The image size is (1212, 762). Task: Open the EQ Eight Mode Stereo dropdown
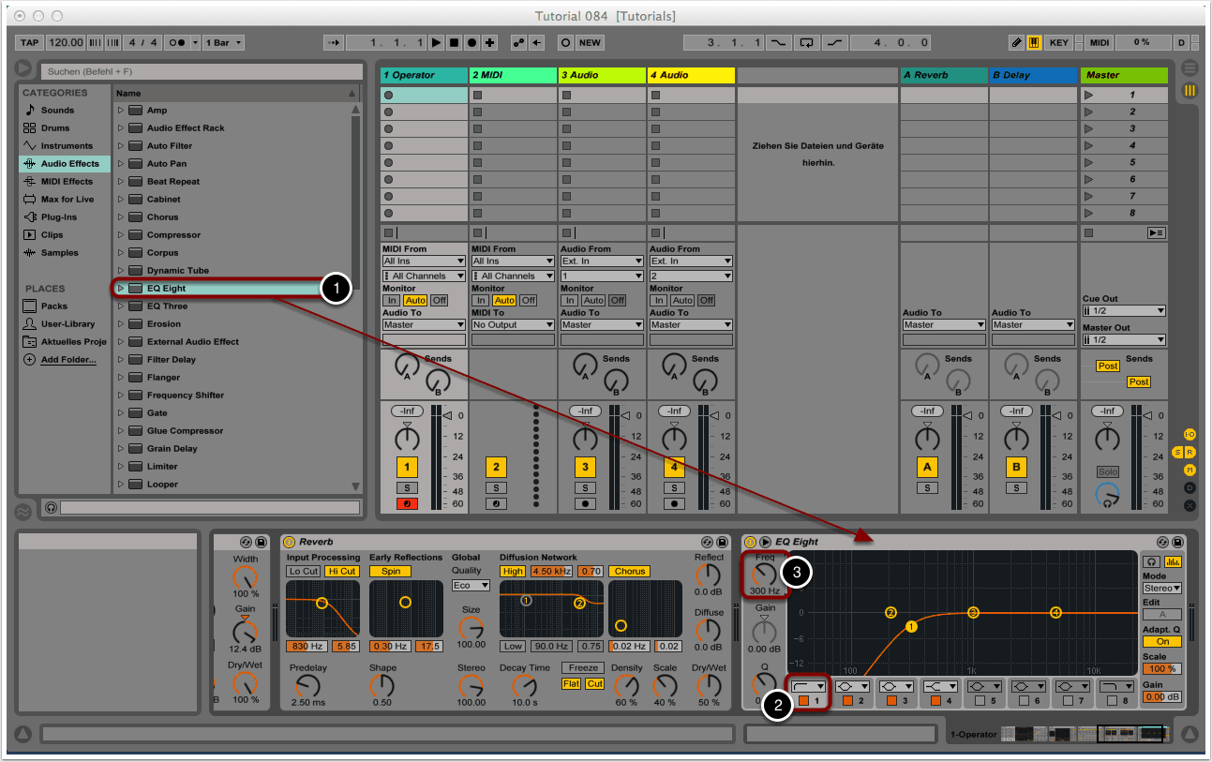[1161, 589]
